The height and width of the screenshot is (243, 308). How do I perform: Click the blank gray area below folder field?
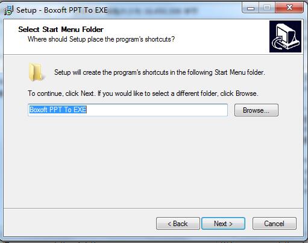pos(153,161)
